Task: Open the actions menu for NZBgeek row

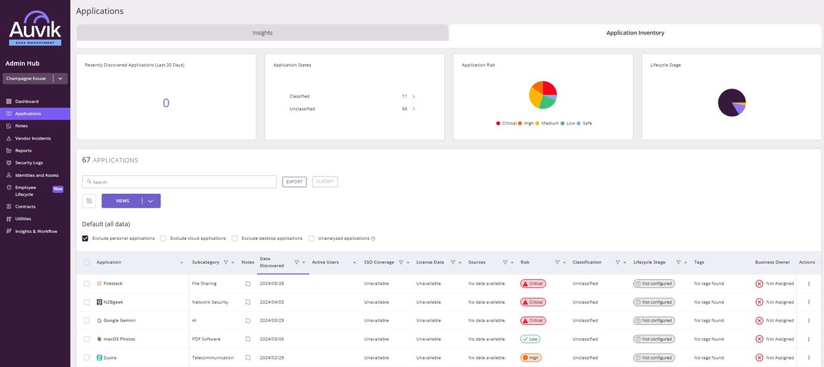Action: coord(808,302)
